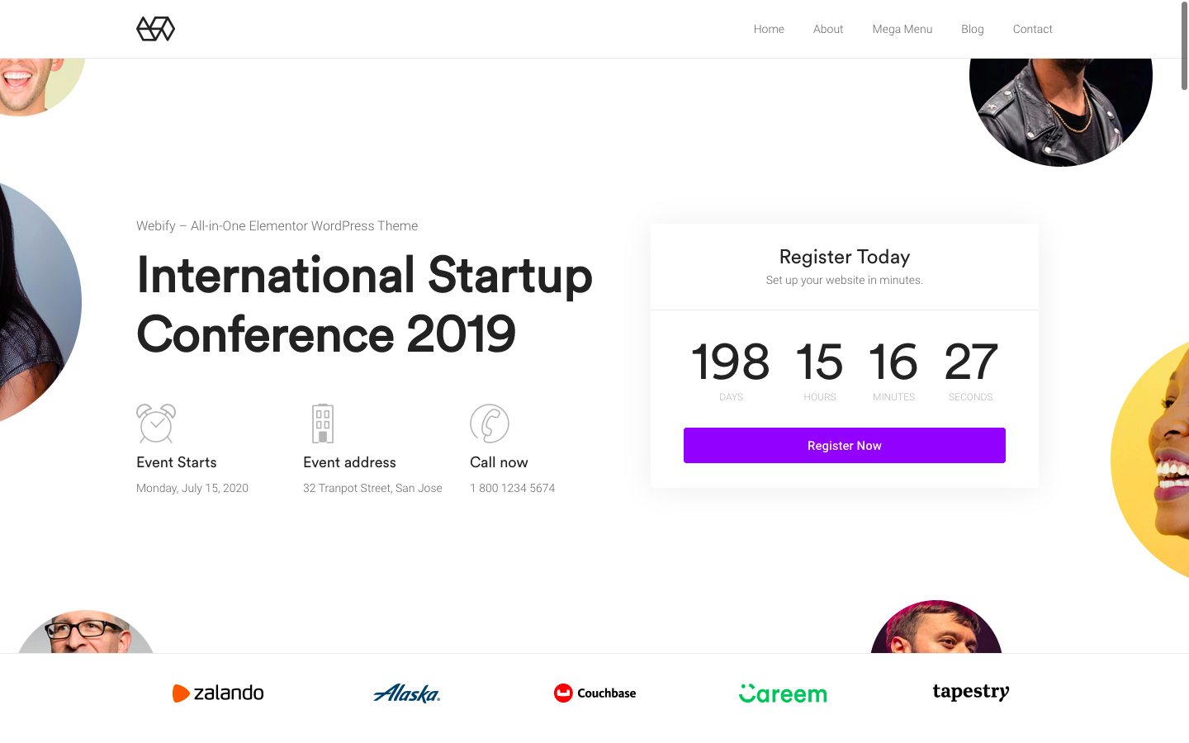Click the page's vertical scrollbar thumb
This screenshot has height=743, width=1189.
tap(1184, 45)
